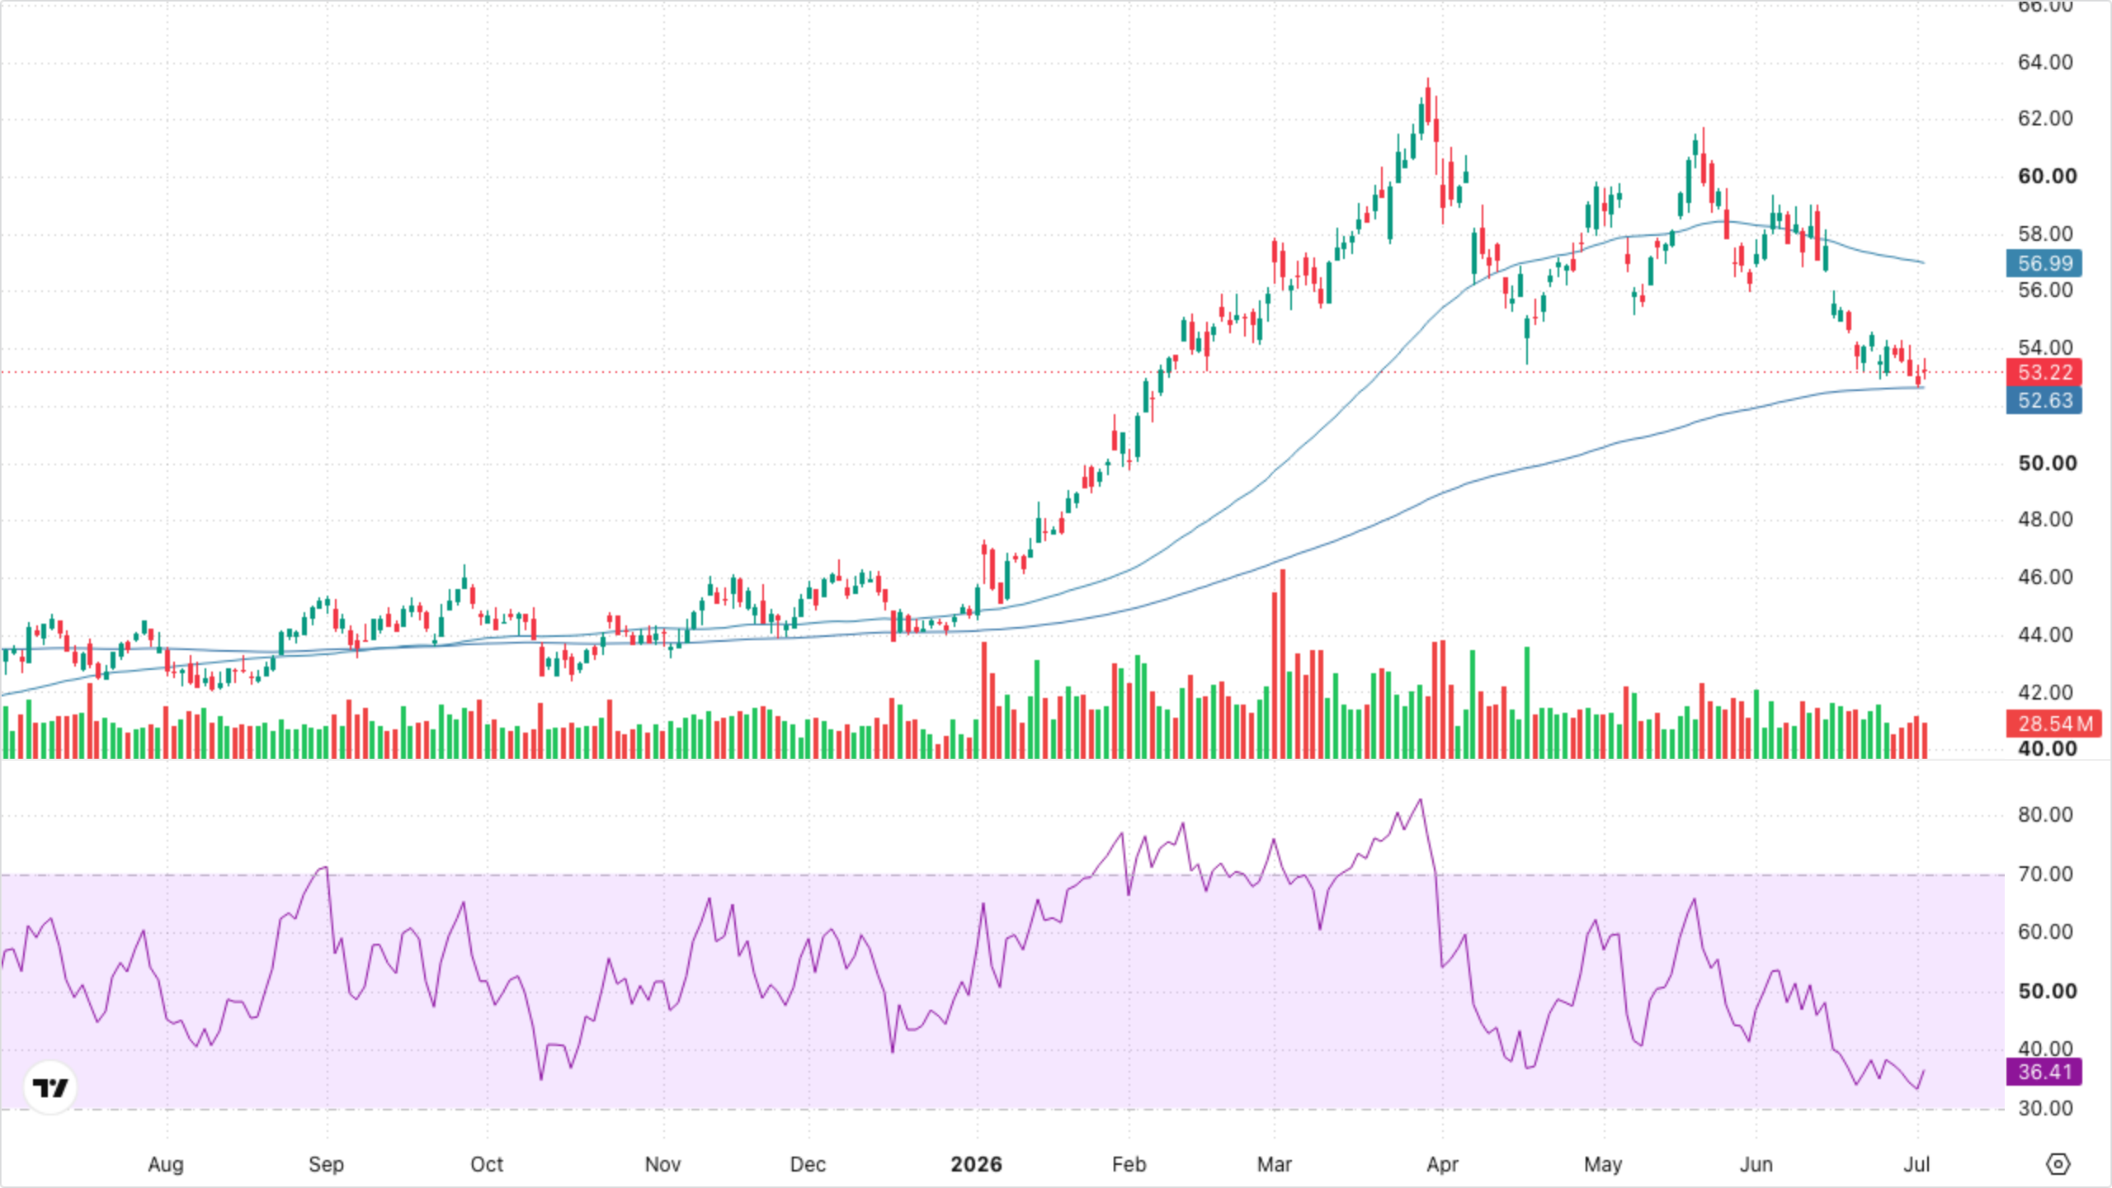The height and width of the screenshot is (1188, 2112).
Task: Select the Mar label on time axis
Action: pyautogui.click(x=1274, y=1164)
